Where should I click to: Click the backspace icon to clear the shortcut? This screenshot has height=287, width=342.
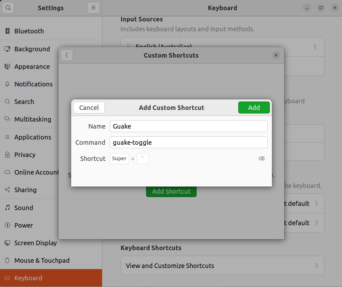click(261, 158)
